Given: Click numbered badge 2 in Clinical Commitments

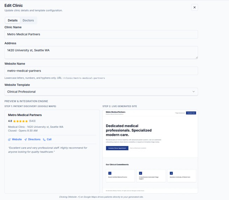Looking at the screenshot, I should 140,173.
